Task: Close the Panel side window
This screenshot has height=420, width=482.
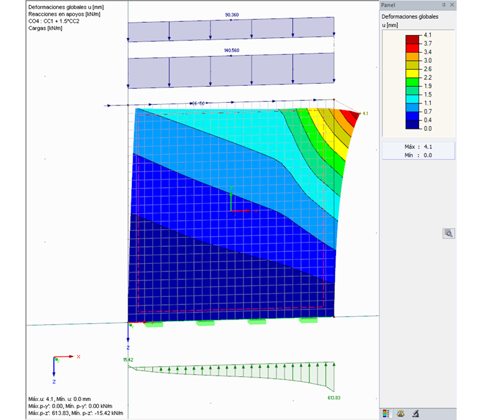Action: click(452, 5)
